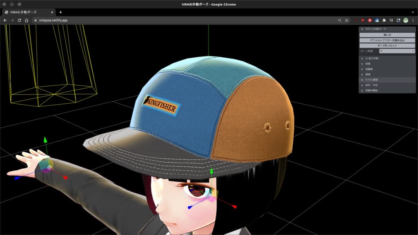Open Chrome's three-dot menu

coord(413,20)
